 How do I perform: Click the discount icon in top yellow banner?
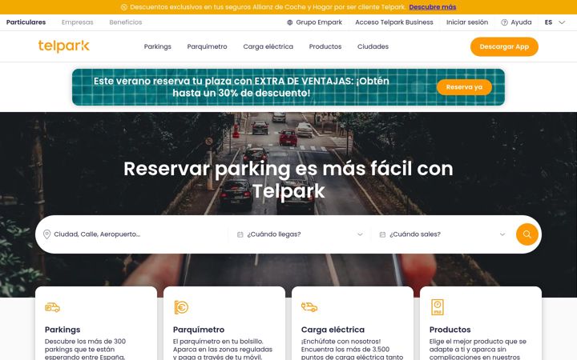coord(124,7)
